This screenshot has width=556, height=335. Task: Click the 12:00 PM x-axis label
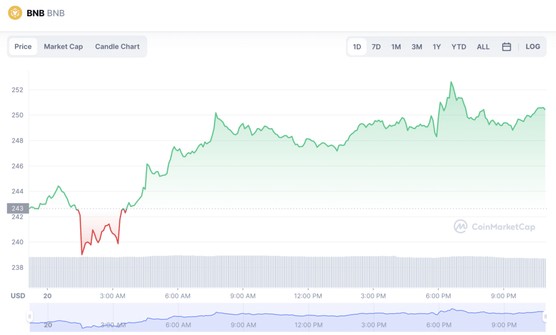coord(308,295)
